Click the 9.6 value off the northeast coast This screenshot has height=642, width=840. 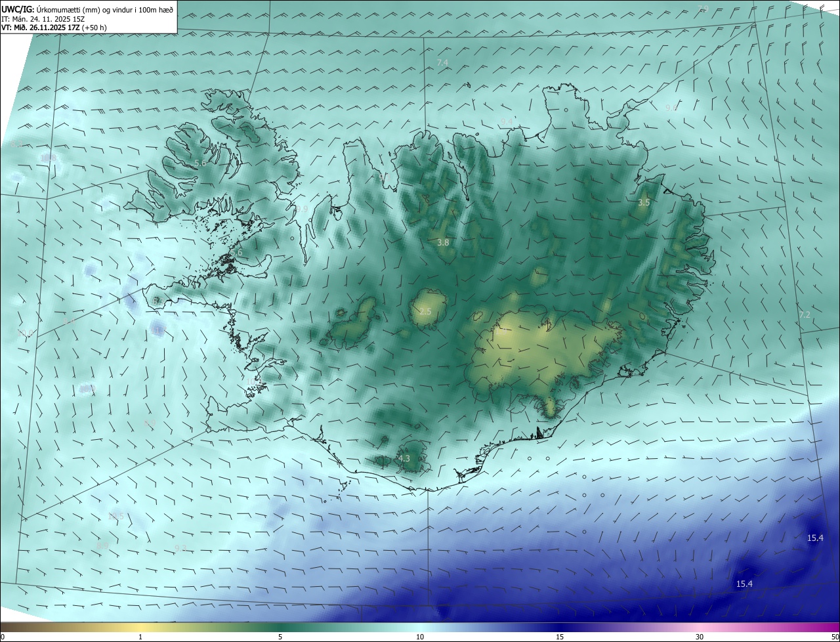[x=671, y=108]
